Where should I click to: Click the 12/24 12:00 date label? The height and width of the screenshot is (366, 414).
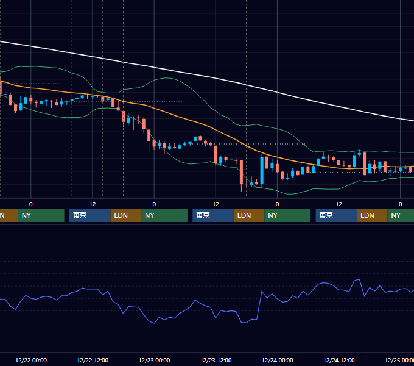click(339, 360)
